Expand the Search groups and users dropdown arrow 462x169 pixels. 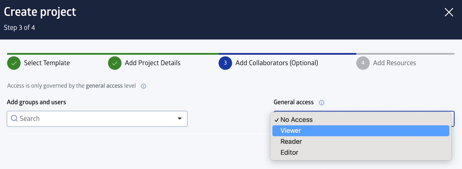point(180,118)
